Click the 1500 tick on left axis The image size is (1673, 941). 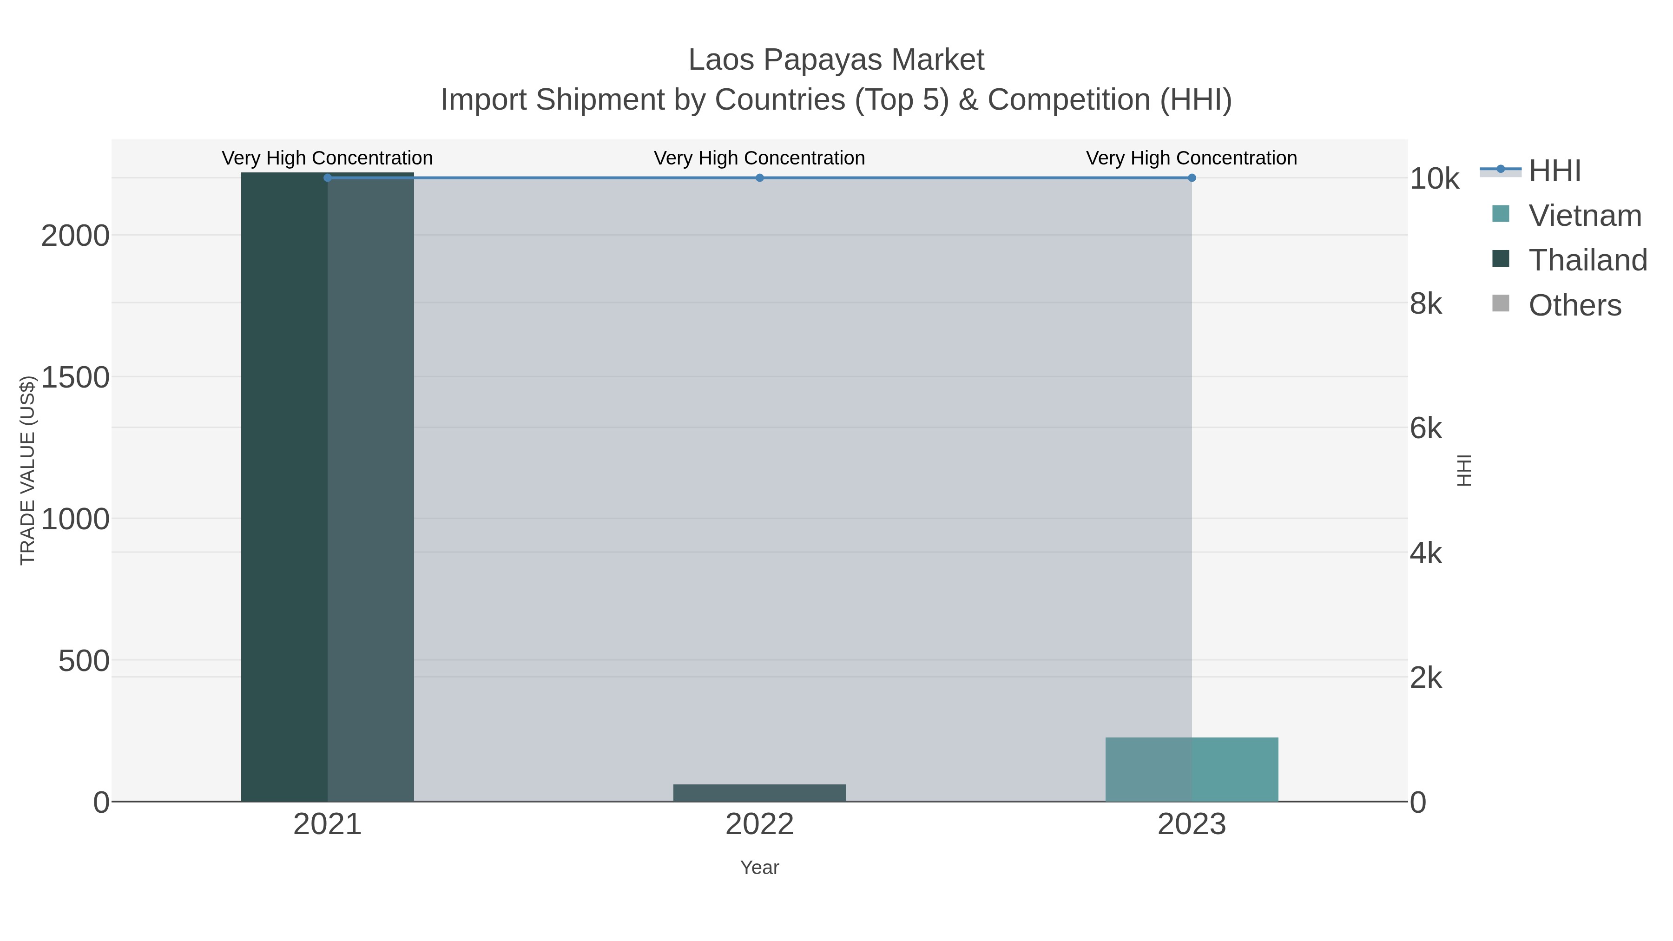click(75, 377)
